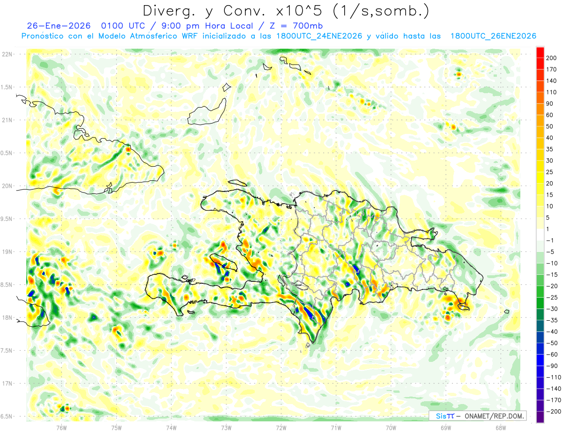The height and width of the screenshot is (434, 562).
Task: Click the '20N' latitude label
Action: coord(7,186)
